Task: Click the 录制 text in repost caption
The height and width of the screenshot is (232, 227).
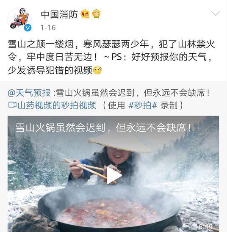Action: pos(169,105)
